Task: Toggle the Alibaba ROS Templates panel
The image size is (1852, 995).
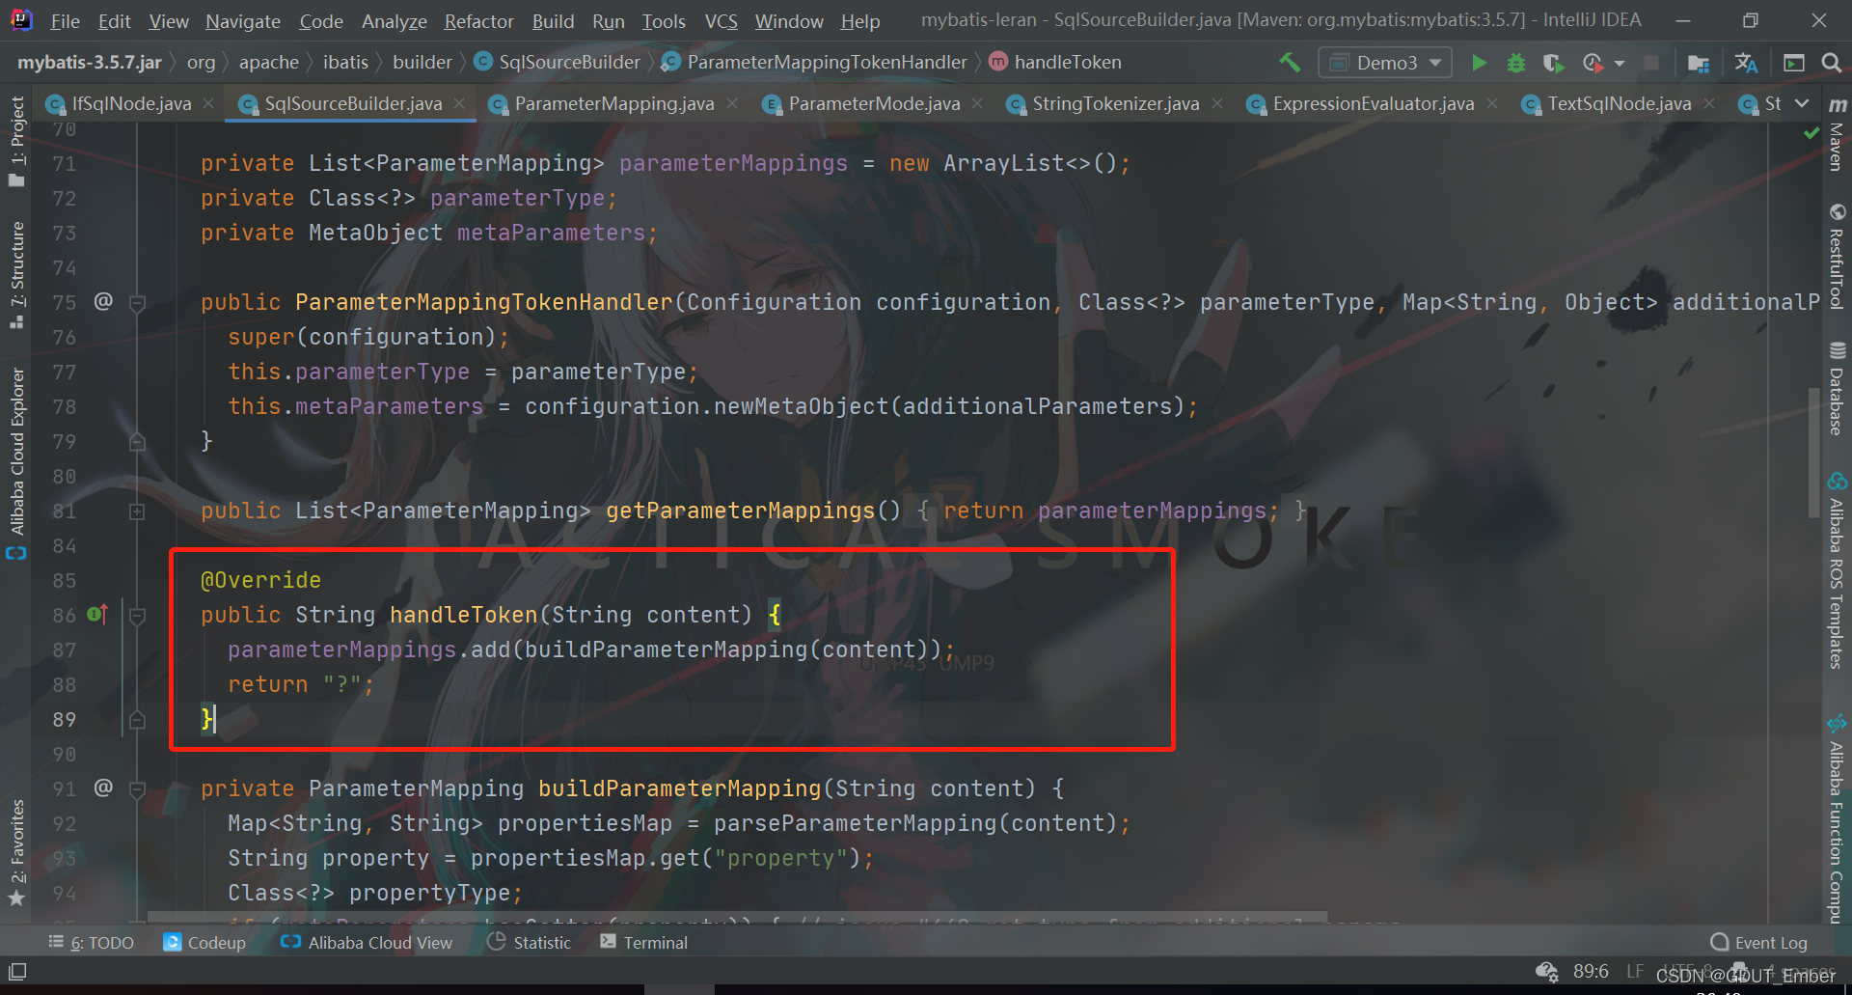Action: (x=1837, y=571)
